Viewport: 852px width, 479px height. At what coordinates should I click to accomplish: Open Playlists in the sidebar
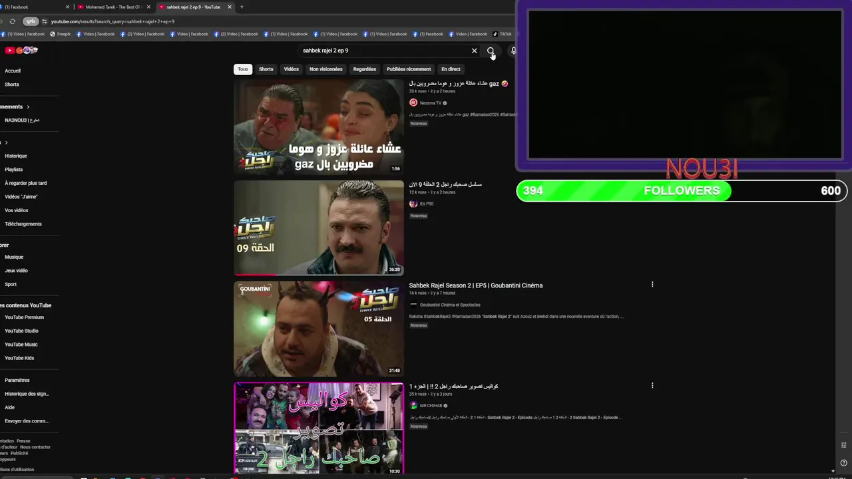point(14,170)
